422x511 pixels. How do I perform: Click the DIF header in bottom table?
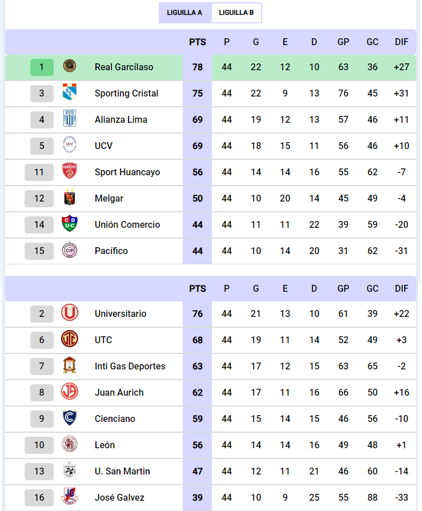coord(401,288)
